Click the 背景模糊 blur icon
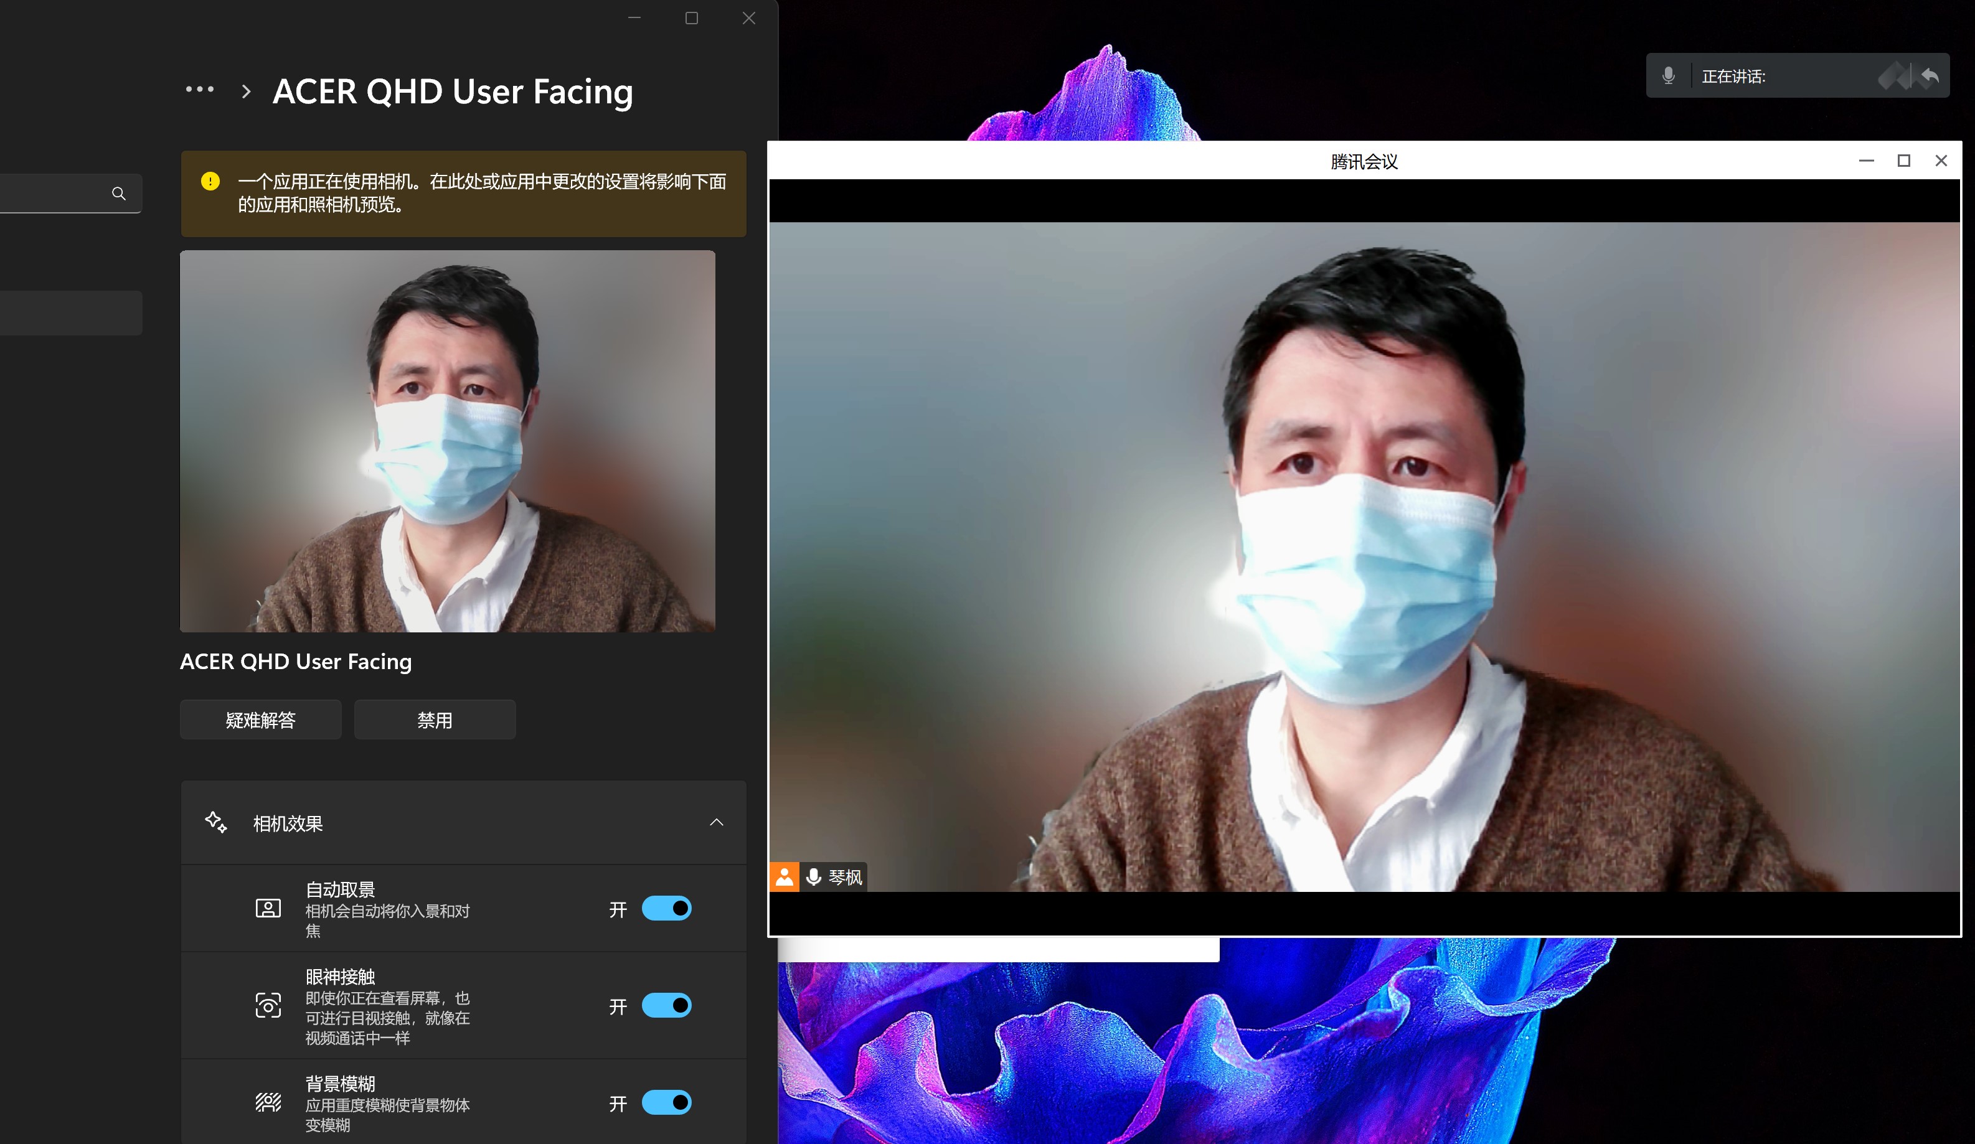This screenshot has height=1144, width=1975. tap(268, 1102)
